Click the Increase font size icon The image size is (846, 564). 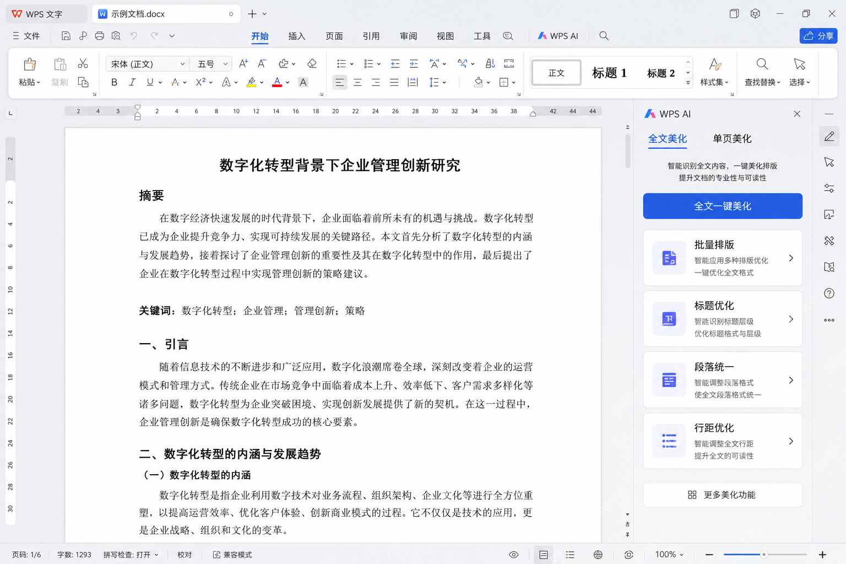pyautogui.click(x=243, y=63)
